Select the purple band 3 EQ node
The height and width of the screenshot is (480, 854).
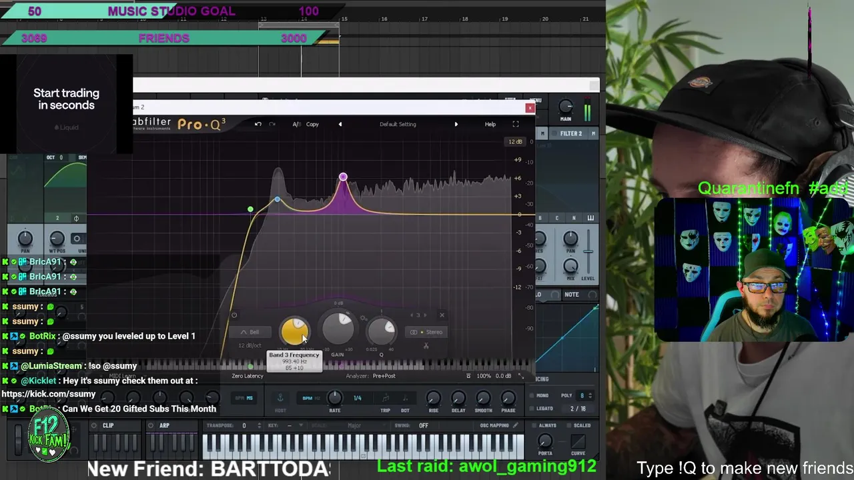(343, 177)
